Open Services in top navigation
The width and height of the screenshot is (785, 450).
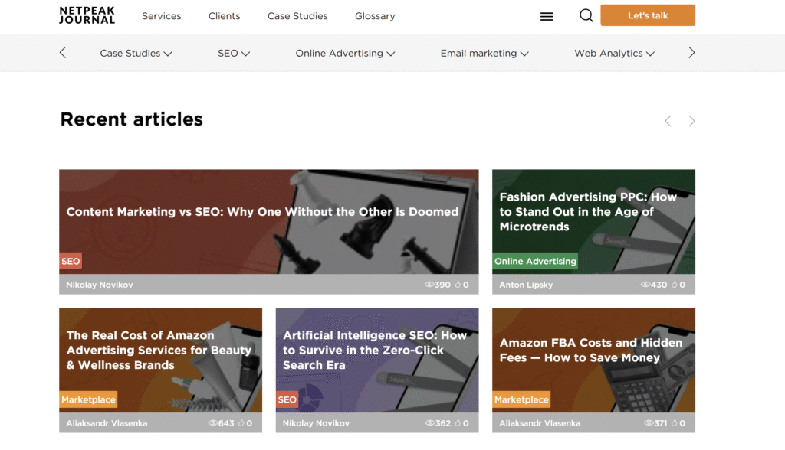[161, 16]
